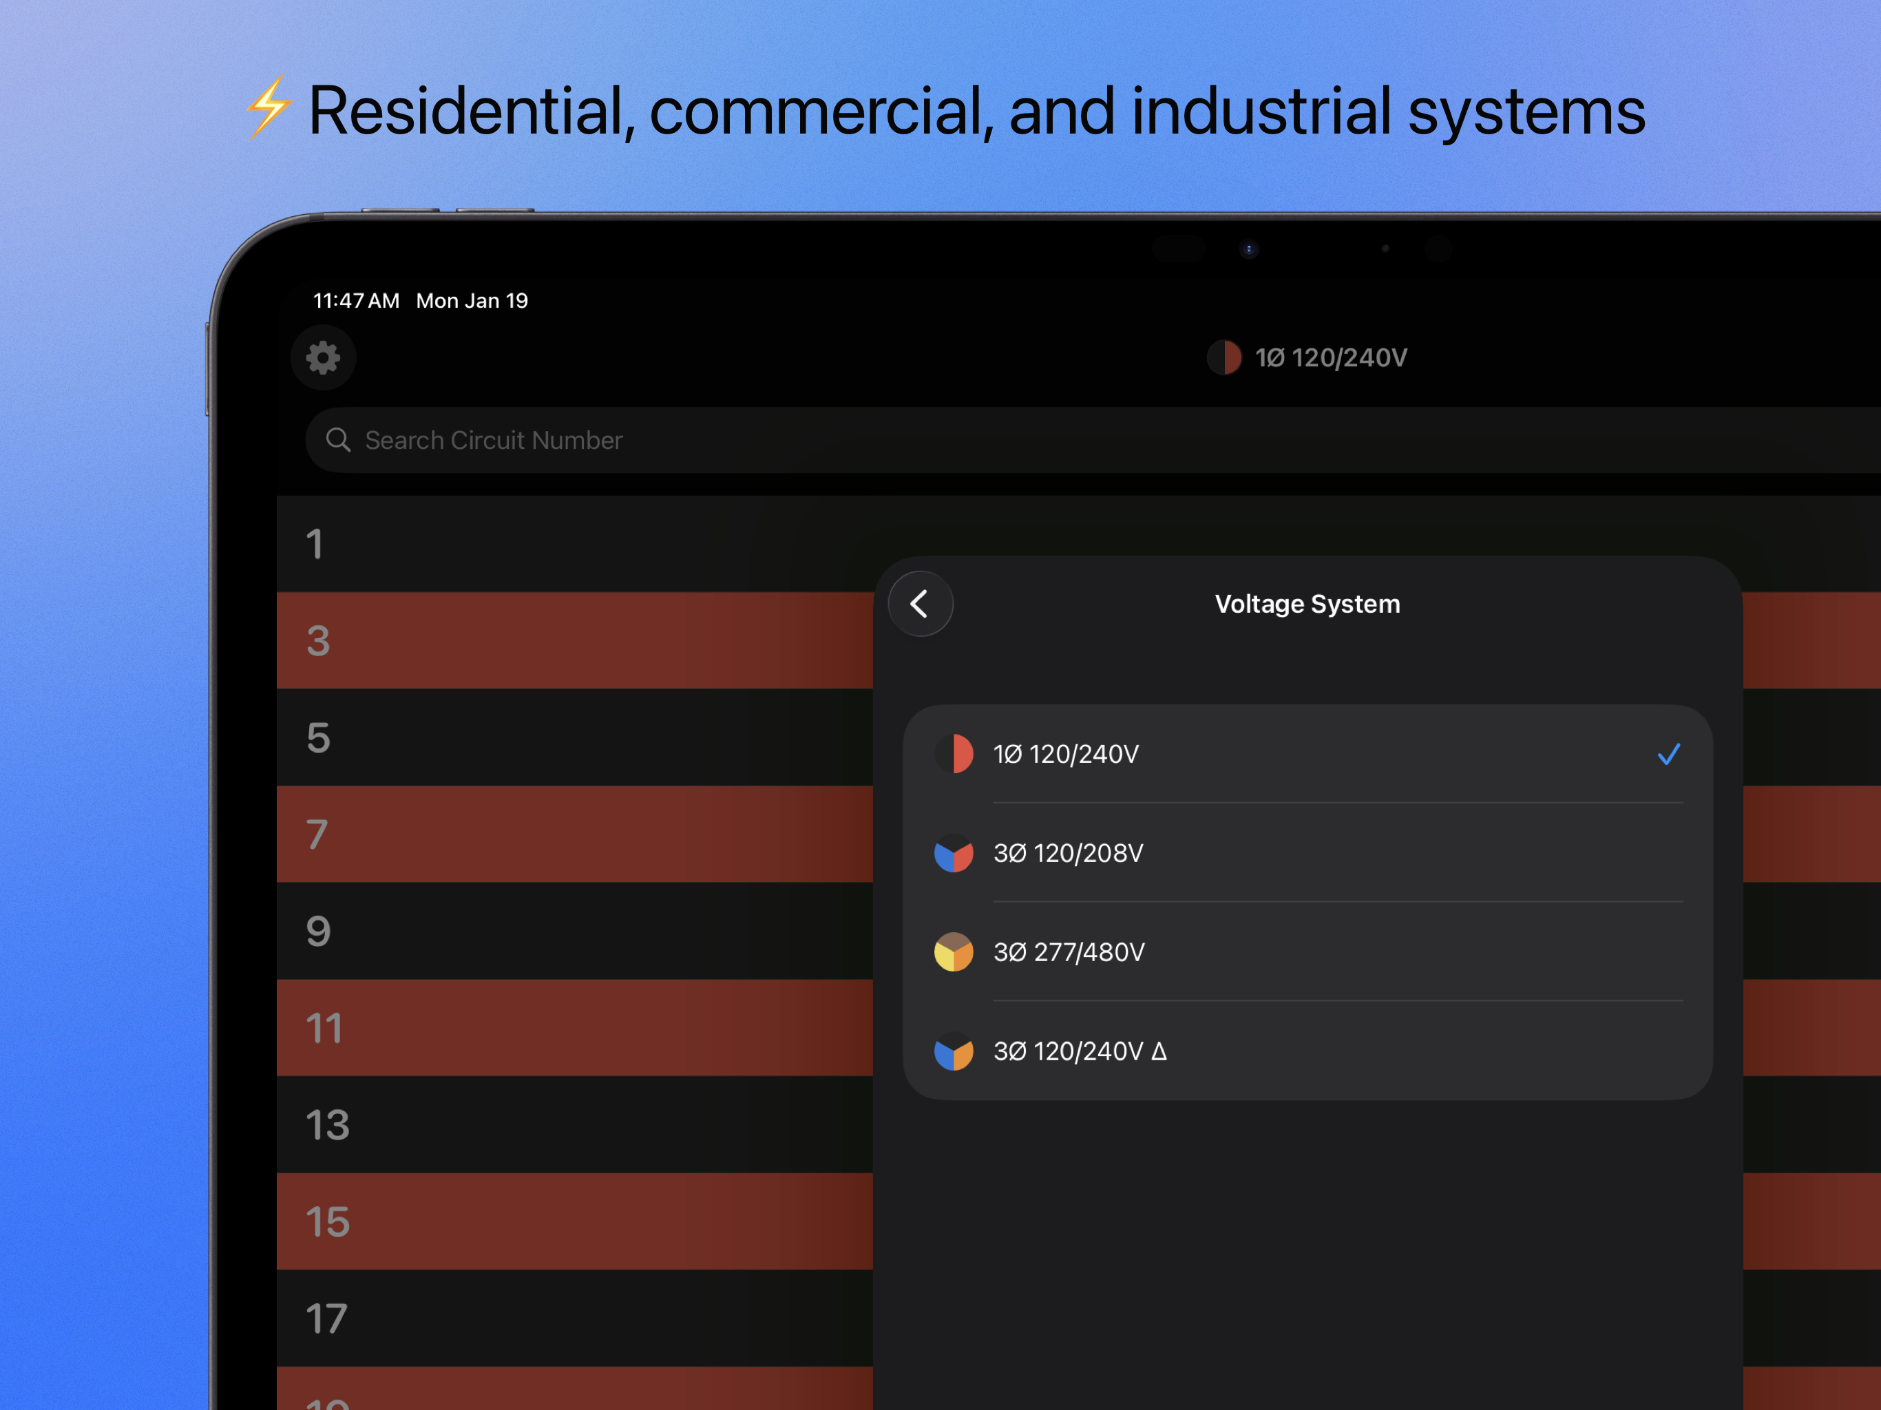Select circuit row 15
This screenshot has height=1410, width=1881.
tap(575, 1222)
